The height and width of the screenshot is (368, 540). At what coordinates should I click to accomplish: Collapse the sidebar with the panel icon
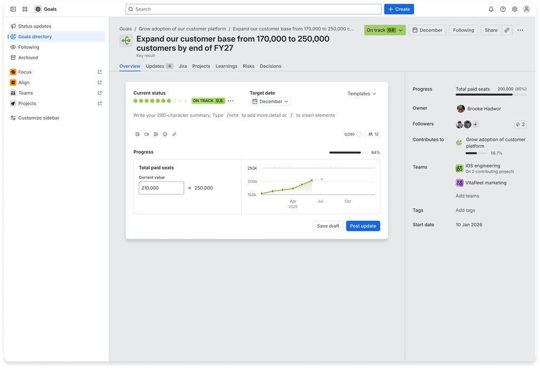click(x=13, y=9)
